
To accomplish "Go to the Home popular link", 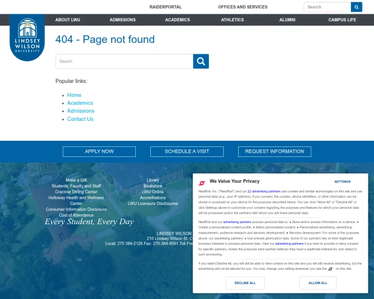I will pyautogui.click(x=74, y=95).
